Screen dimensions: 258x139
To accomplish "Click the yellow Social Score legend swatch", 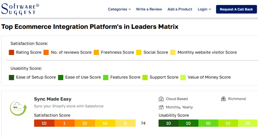I will 139,52.
